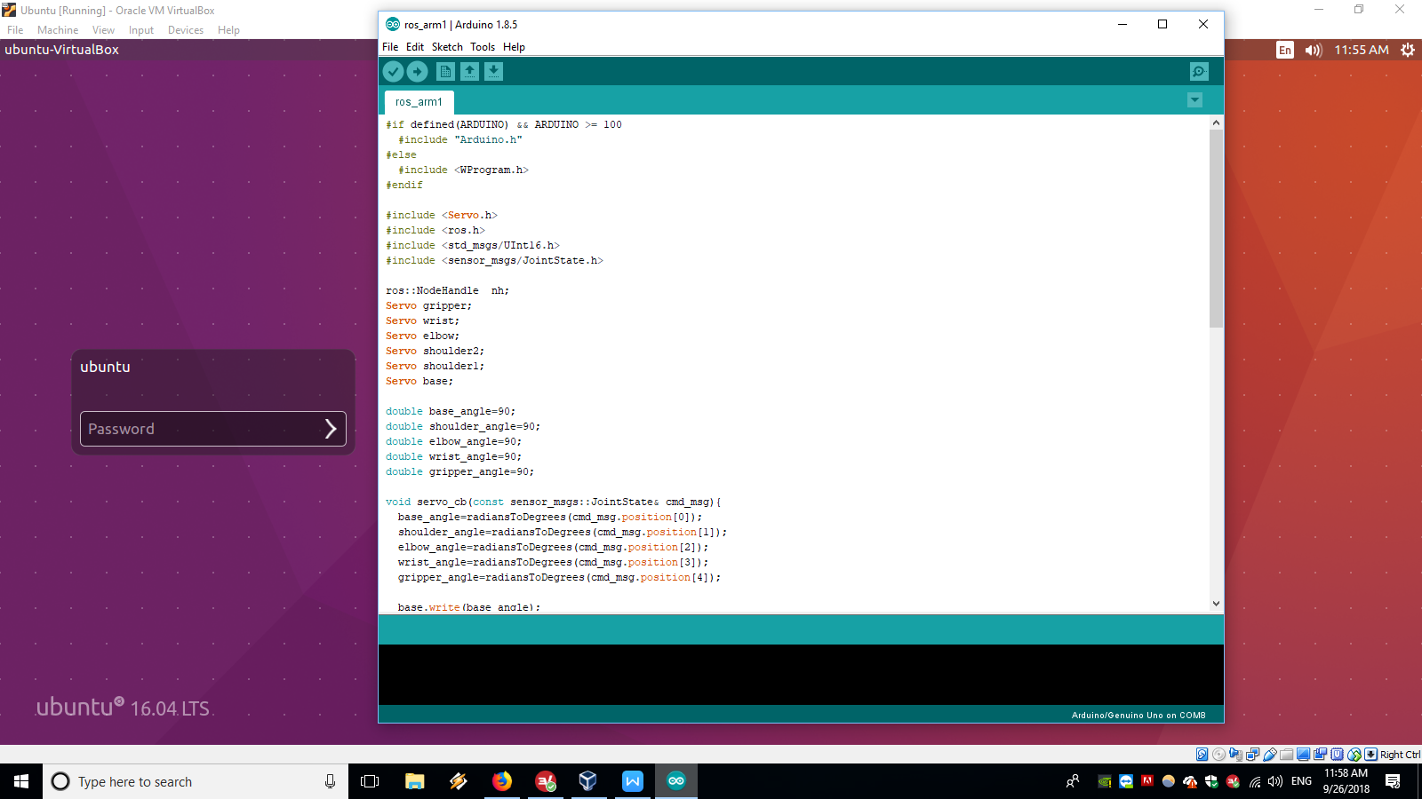Open the Windows Action Center notifications

point(1393,781)
